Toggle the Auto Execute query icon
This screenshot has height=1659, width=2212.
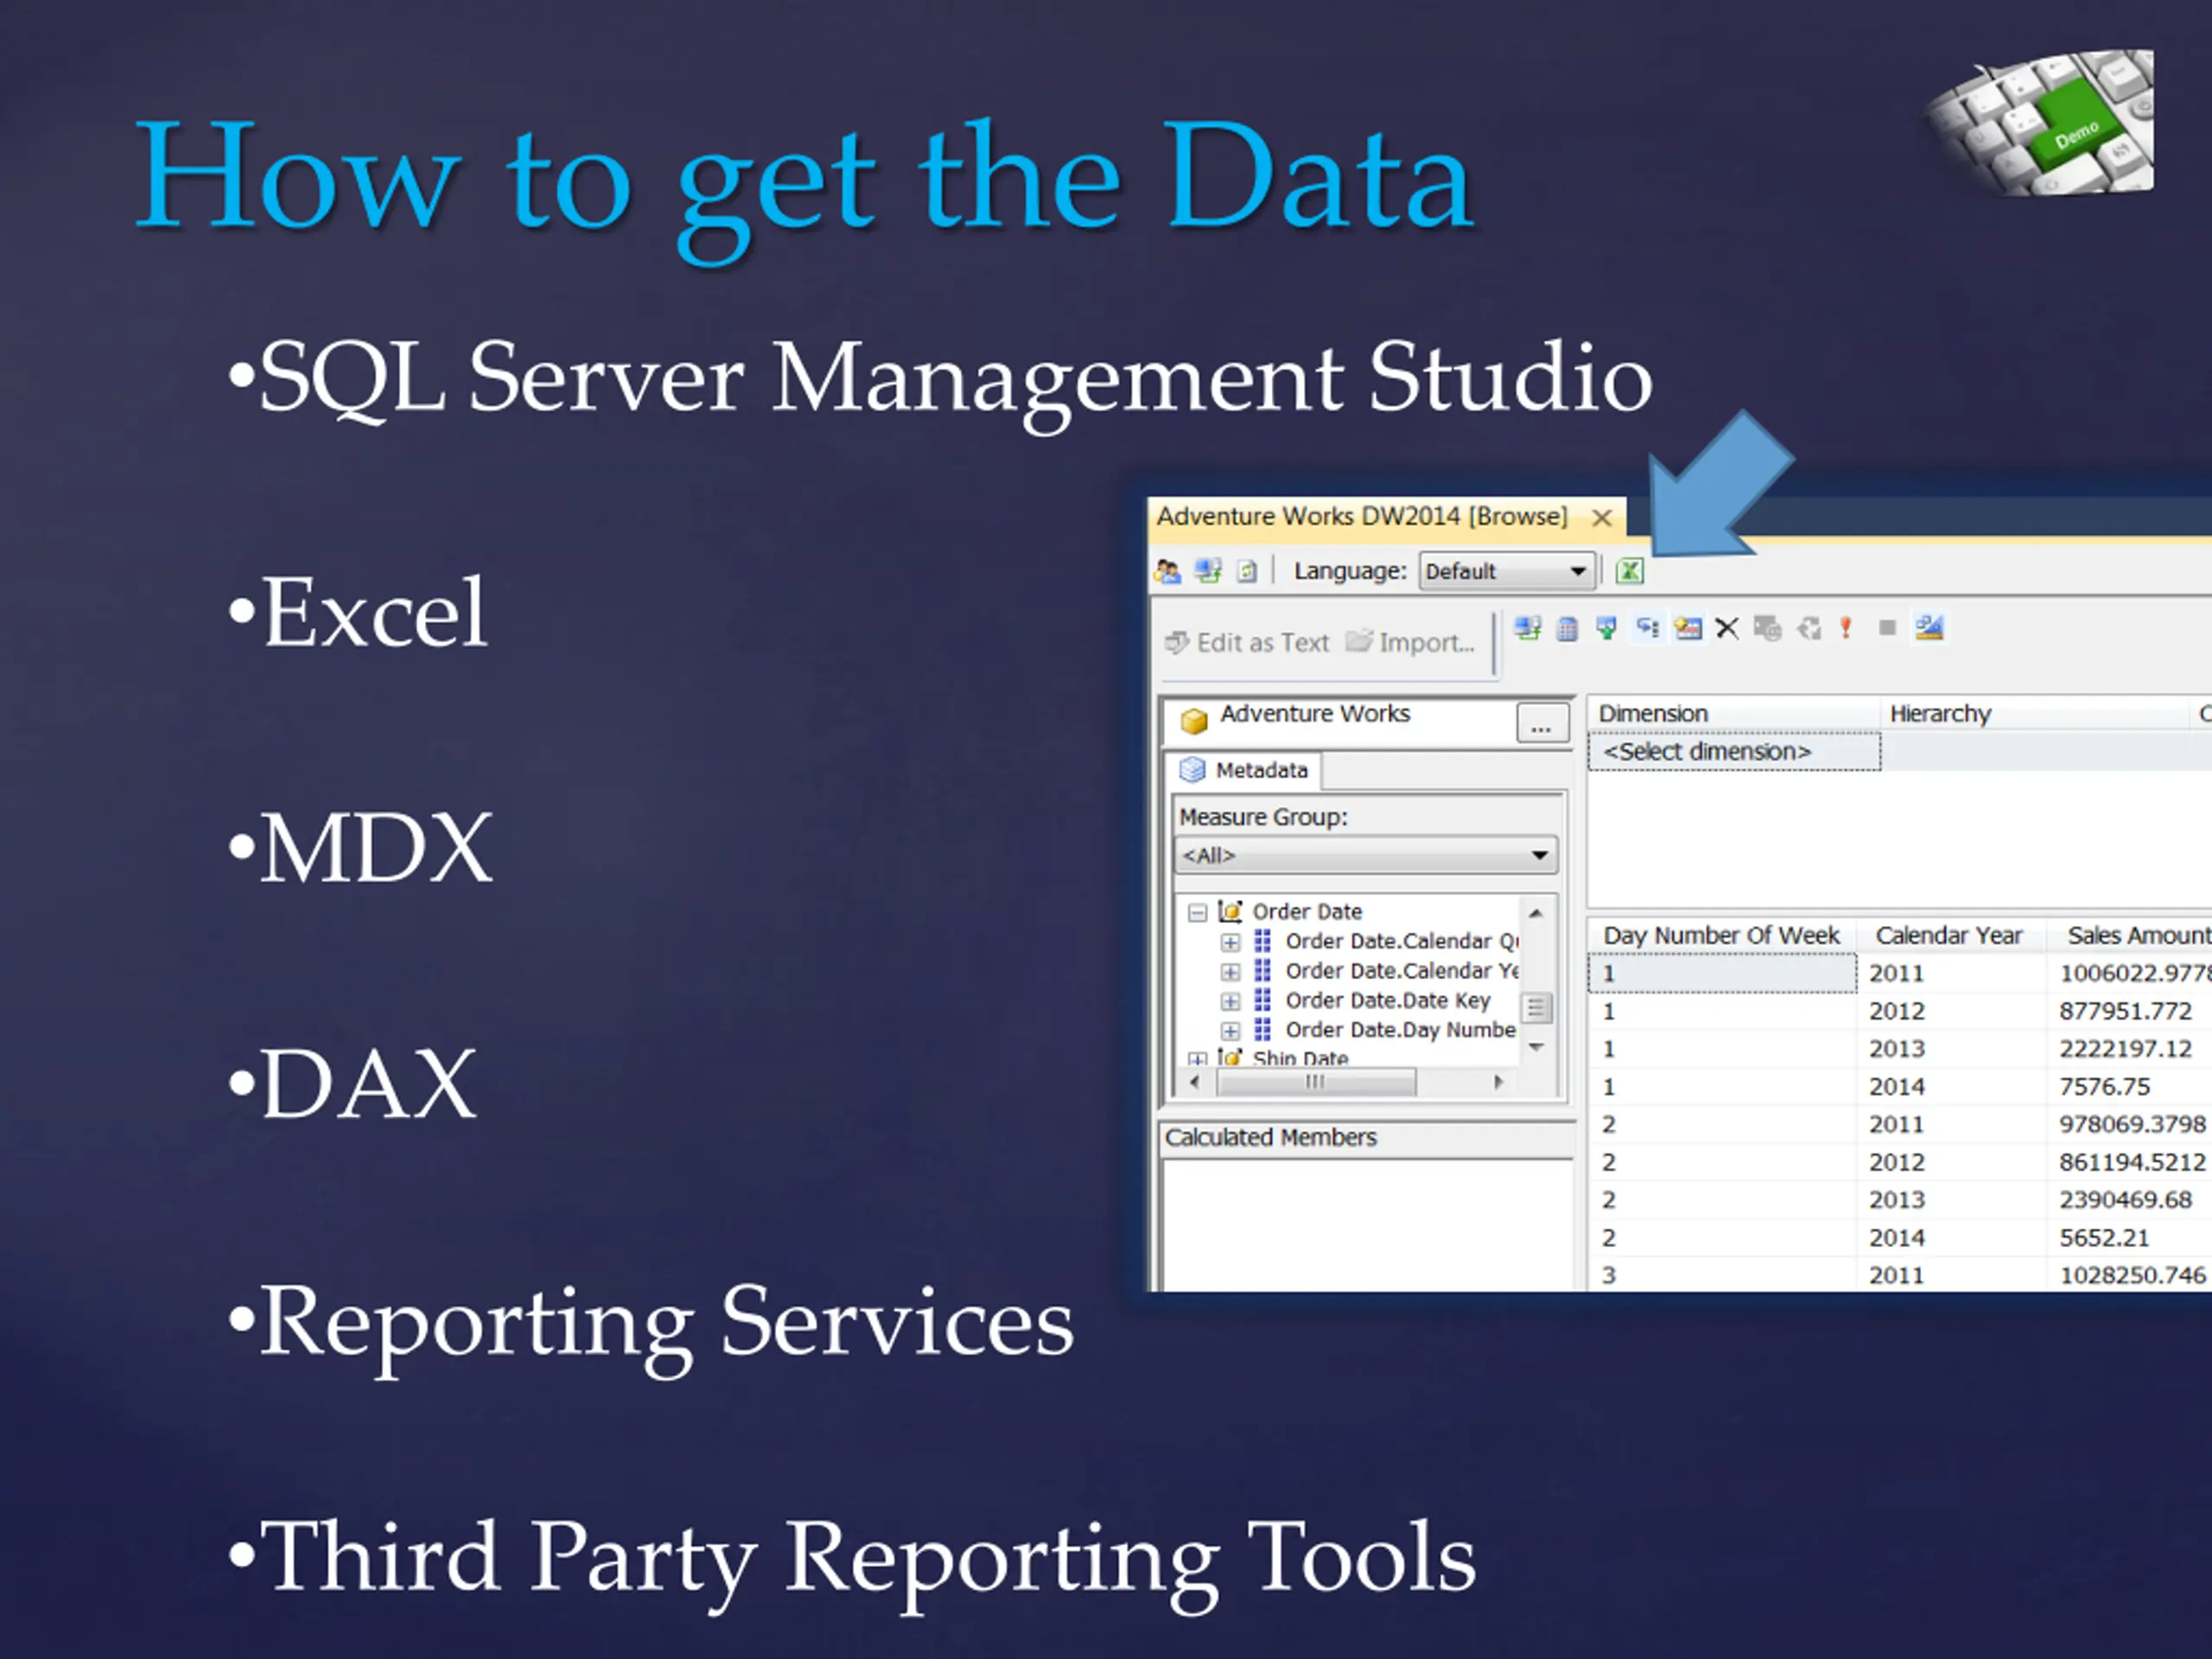click(1647, 628)
